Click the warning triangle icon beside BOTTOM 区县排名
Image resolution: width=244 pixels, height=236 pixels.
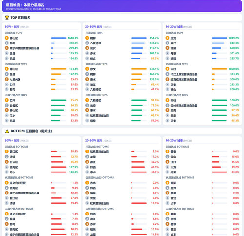[x=7, y=131]
